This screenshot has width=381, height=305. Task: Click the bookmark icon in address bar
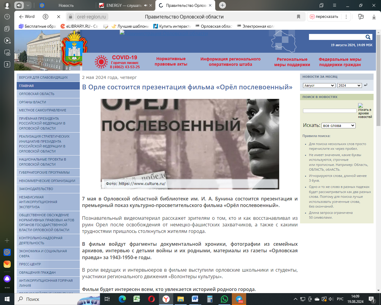pyautogui.click(x=298, y=17)
